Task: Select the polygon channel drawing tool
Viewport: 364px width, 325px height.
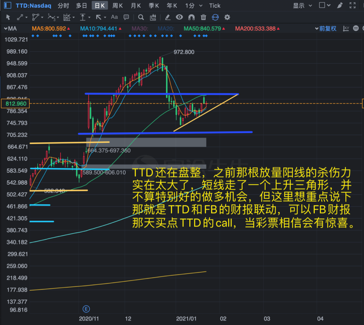Action: (35, 17)
